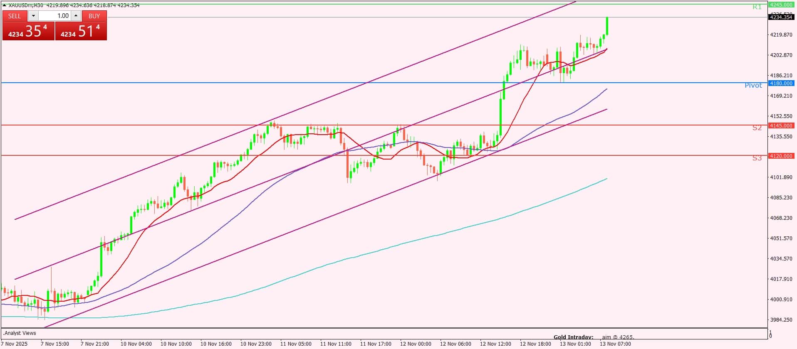Image resolution: width=797 pixels, height=349 pixels.
Task: Select the R1 resistance line label
Action: 757,7
